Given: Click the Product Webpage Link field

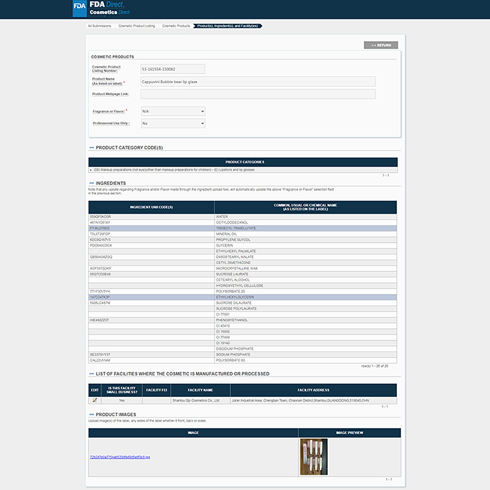Looking at the screenshot, I should pos(258,94).
